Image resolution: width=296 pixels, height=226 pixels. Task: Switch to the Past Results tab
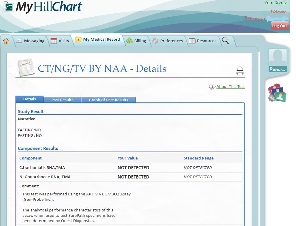click(x=62, y=100)
